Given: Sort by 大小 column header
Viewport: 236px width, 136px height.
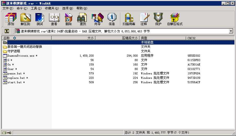Looking at the screenshot, I should click(x=73, y=38).
